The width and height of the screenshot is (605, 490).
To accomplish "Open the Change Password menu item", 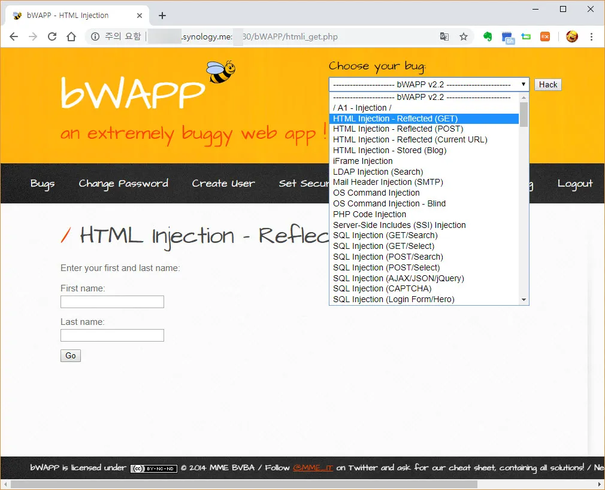I will pos(123,184).
